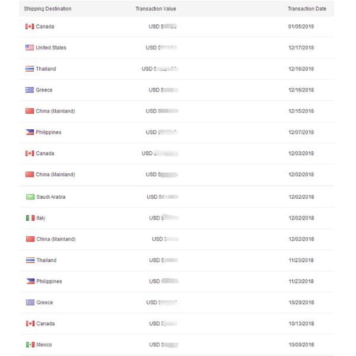Click the Shipping Destination column header
The image size is (356, 356).
(x=47, y=9)
